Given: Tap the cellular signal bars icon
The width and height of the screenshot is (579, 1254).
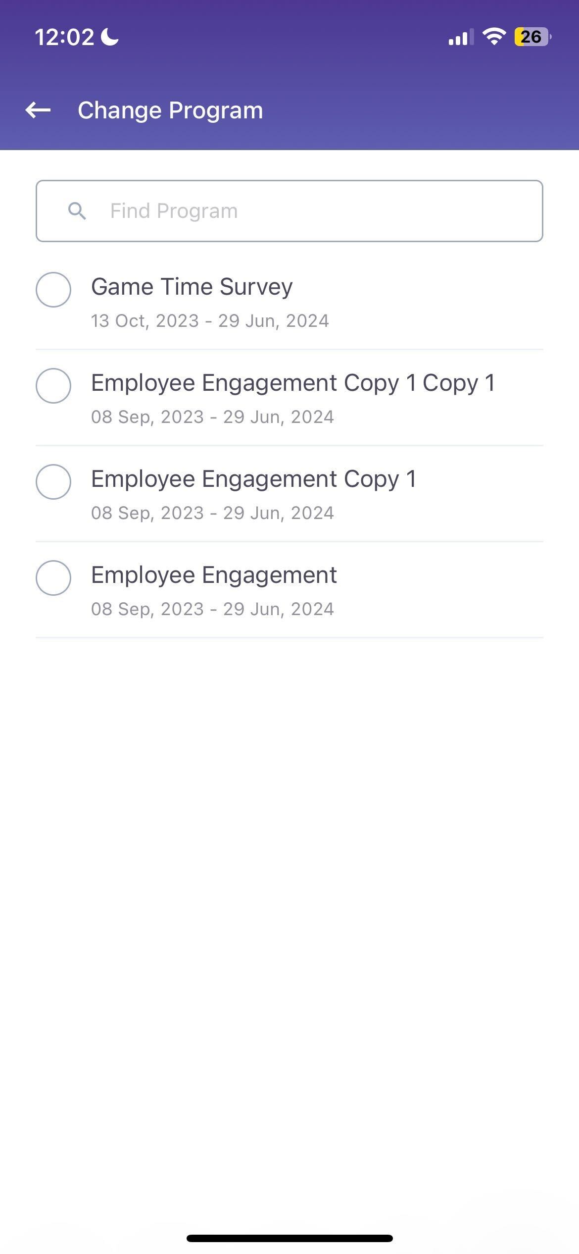Looking at the screenshot, I should [460, 37].
